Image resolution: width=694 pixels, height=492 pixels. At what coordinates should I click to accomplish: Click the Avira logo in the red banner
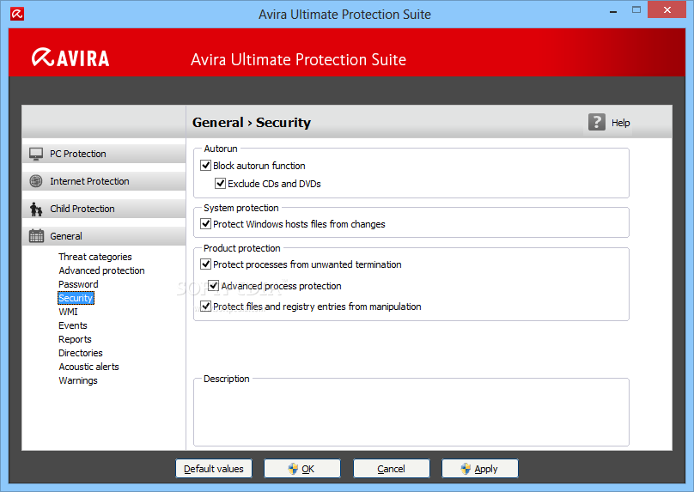pyautogui.click(x=70, y=58)
